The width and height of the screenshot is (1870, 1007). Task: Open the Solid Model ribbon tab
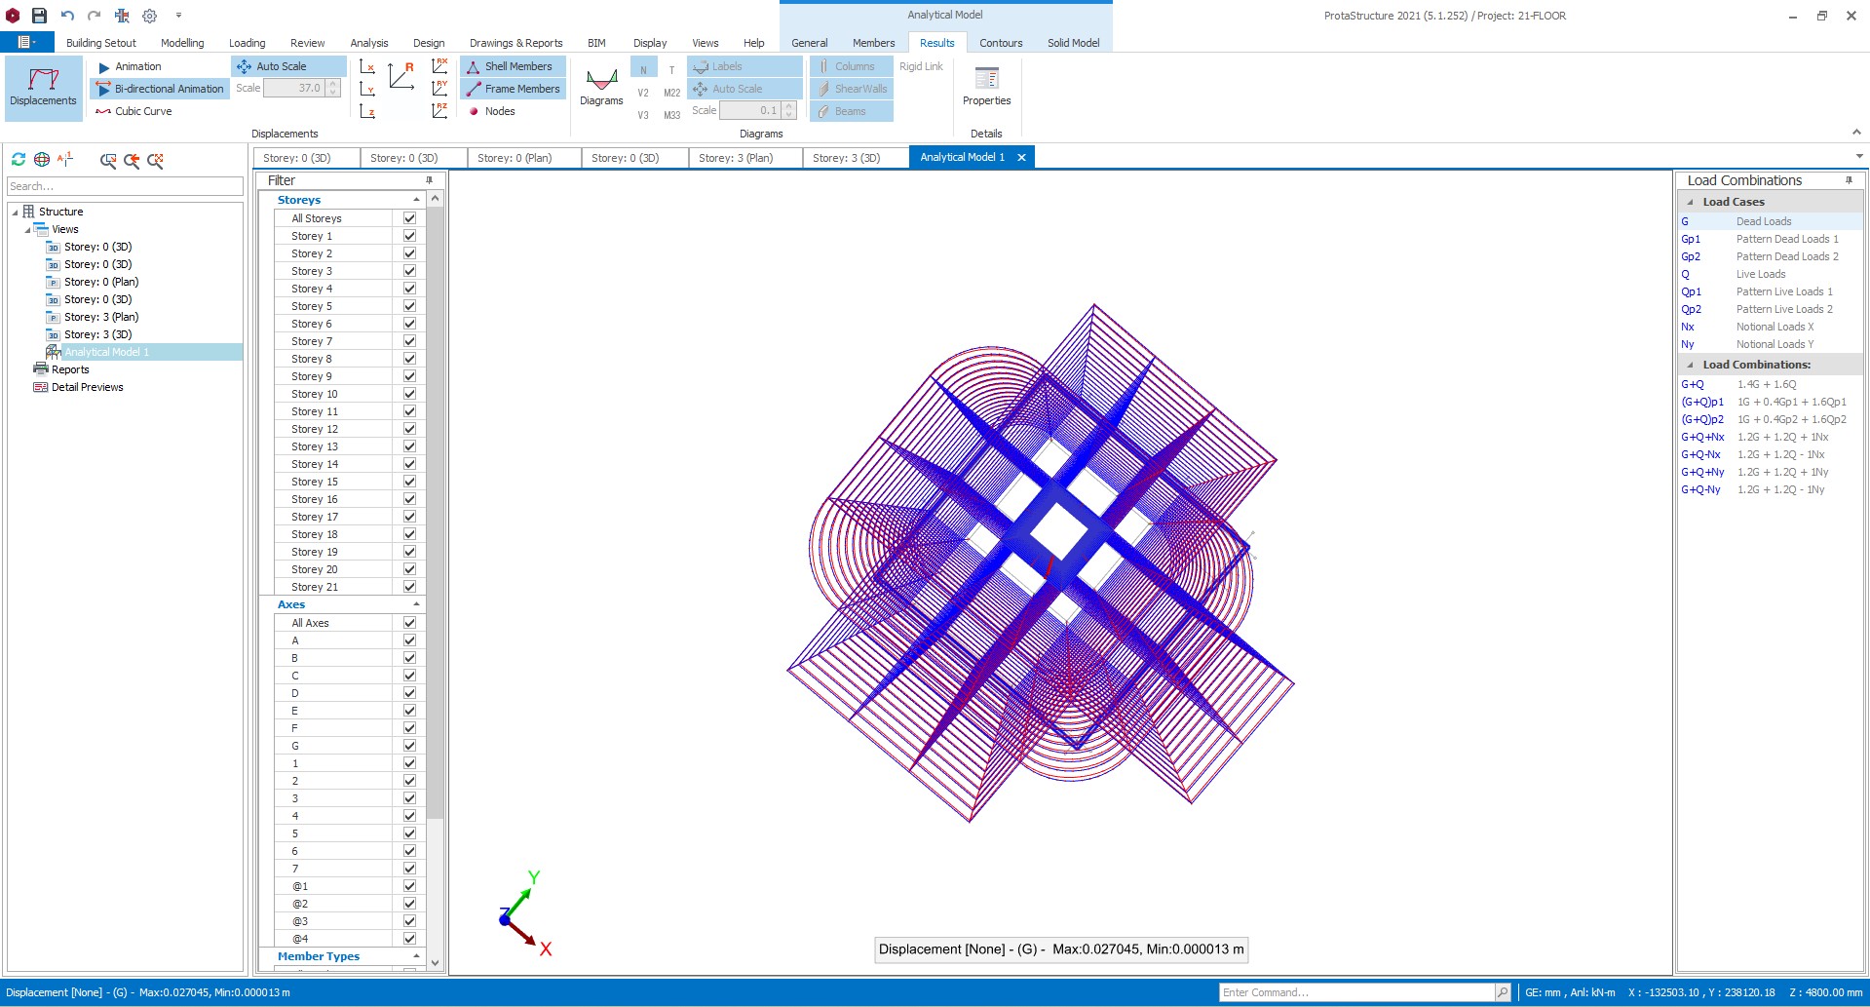pyautogui.click(x=1073, y=43)
